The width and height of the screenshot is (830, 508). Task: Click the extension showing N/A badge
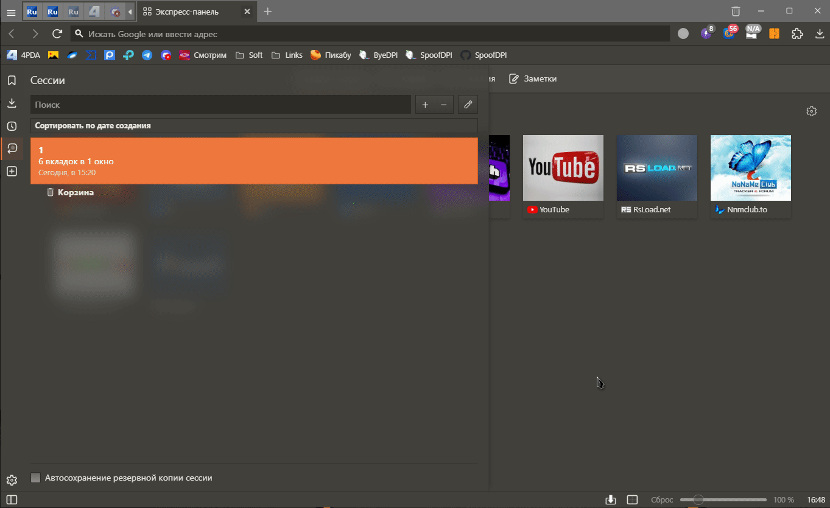(753, 33)
